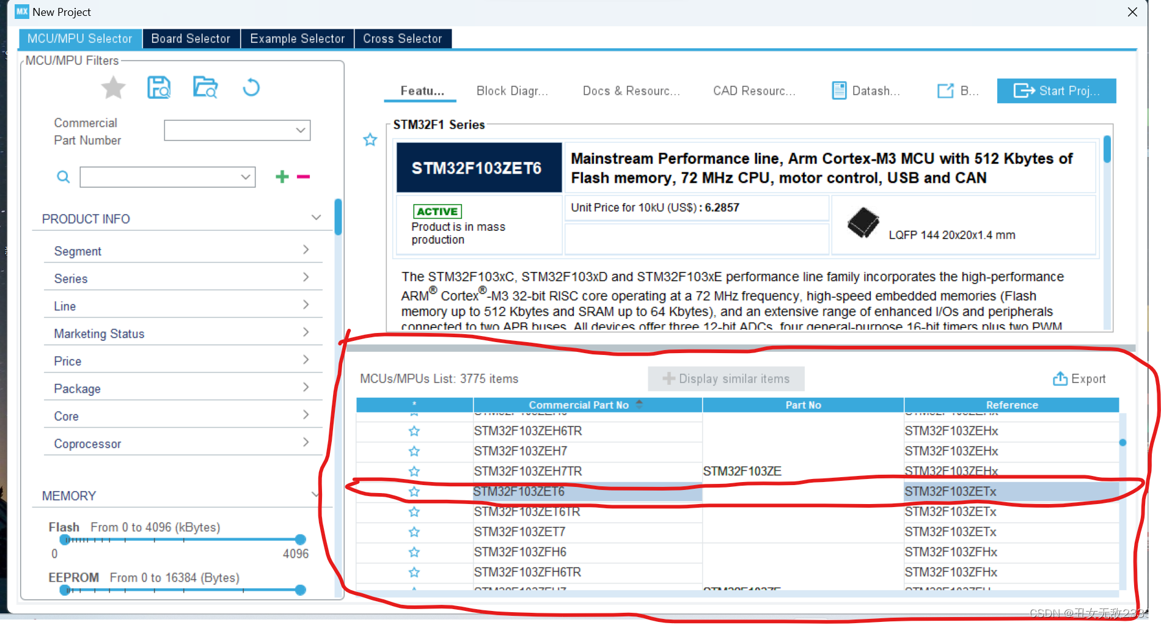
Task: Open the CAD Resources tab
Action: 754,91
